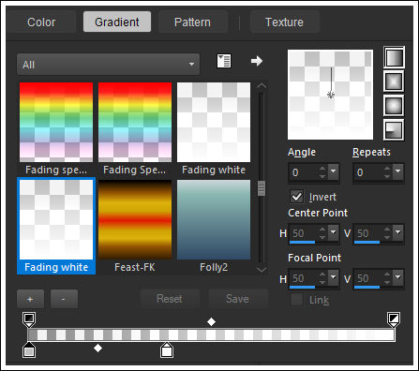Switch to the Color tab
The height and width of the screenshot is (371, 419).
click(x=41, y=22)
